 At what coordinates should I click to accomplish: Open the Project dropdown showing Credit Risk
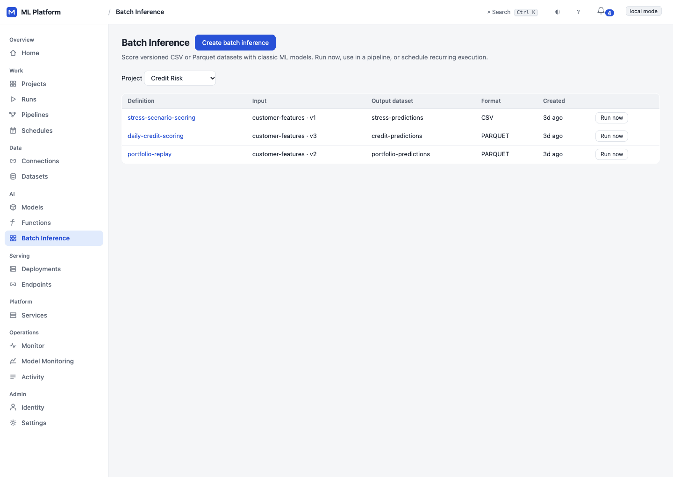click(x=180, y=78)
